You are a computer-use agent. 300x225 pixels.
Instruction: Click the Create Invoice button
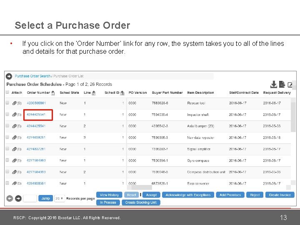(x=280, y=195)
